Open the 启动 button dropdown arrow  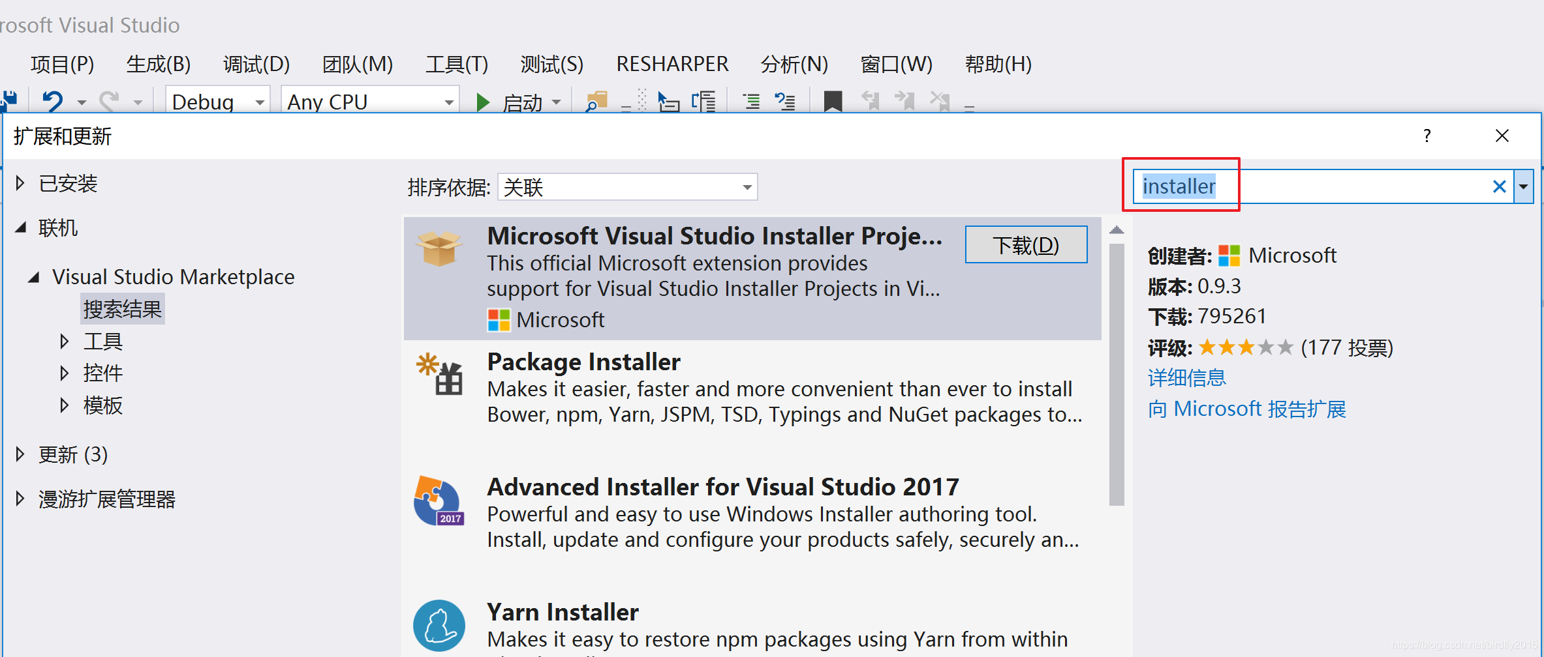[557, 103]
